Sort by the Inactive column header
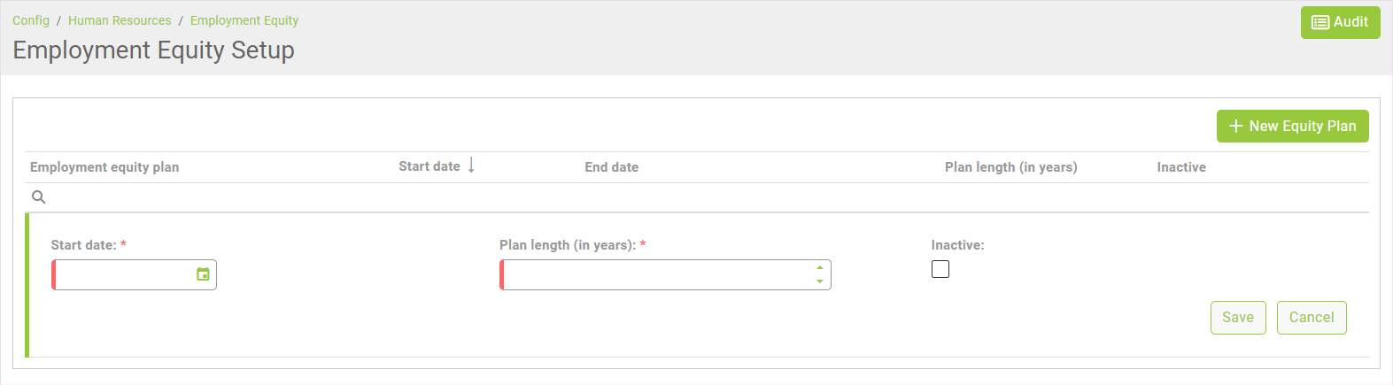1393x385 pixels. [1180, 167]
